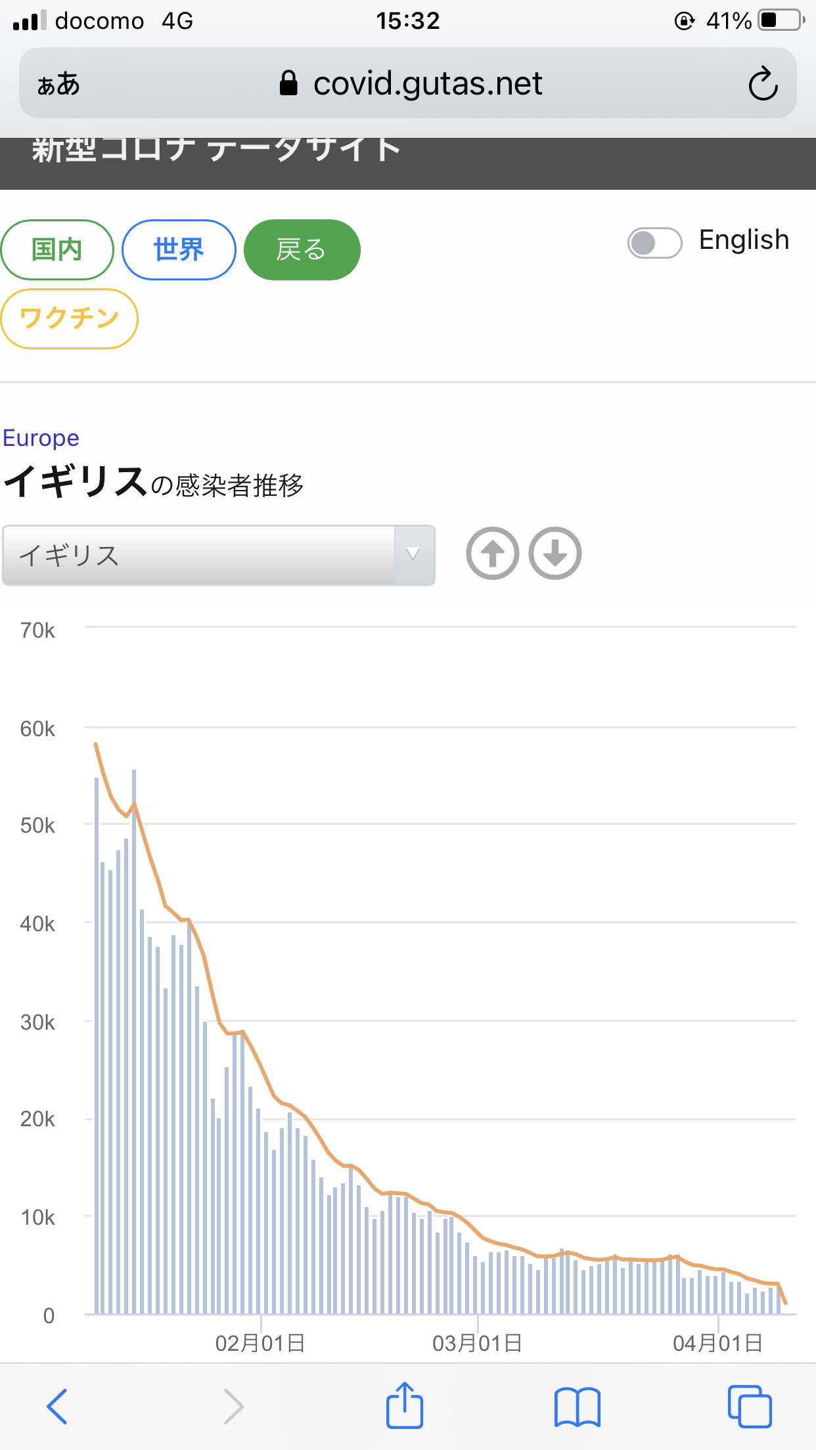Toggle the English language switch
This screenshot has height=1450, width=816.
coord(654,243)
